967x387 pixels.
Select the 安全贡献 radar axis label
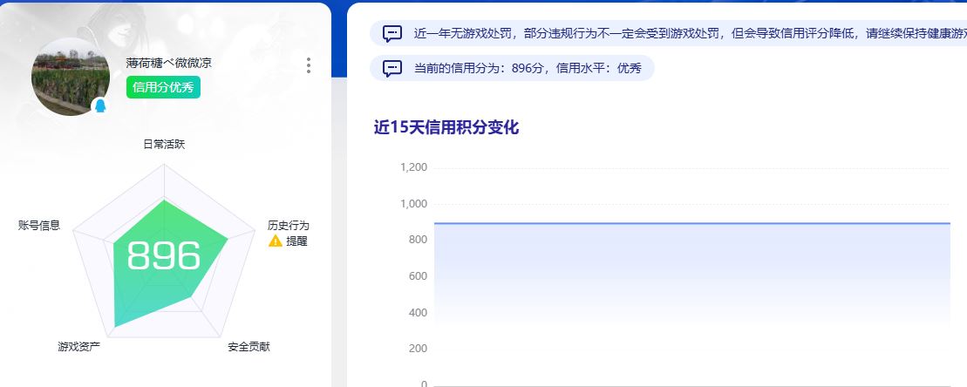[x=249, y=347]
